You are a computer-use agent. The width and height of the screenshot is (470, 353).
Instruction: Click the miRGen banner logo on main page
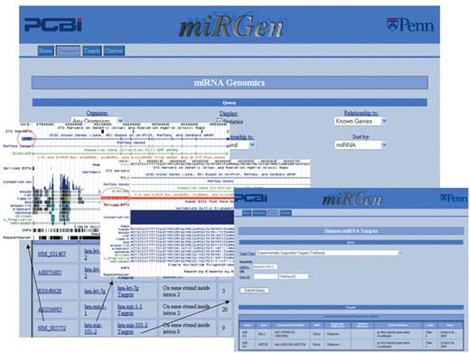coord(231,27)
